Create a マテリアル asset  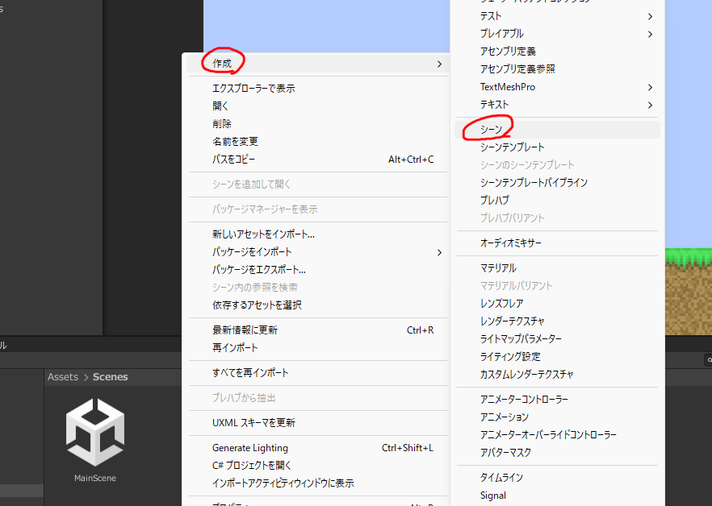point(557,268)
